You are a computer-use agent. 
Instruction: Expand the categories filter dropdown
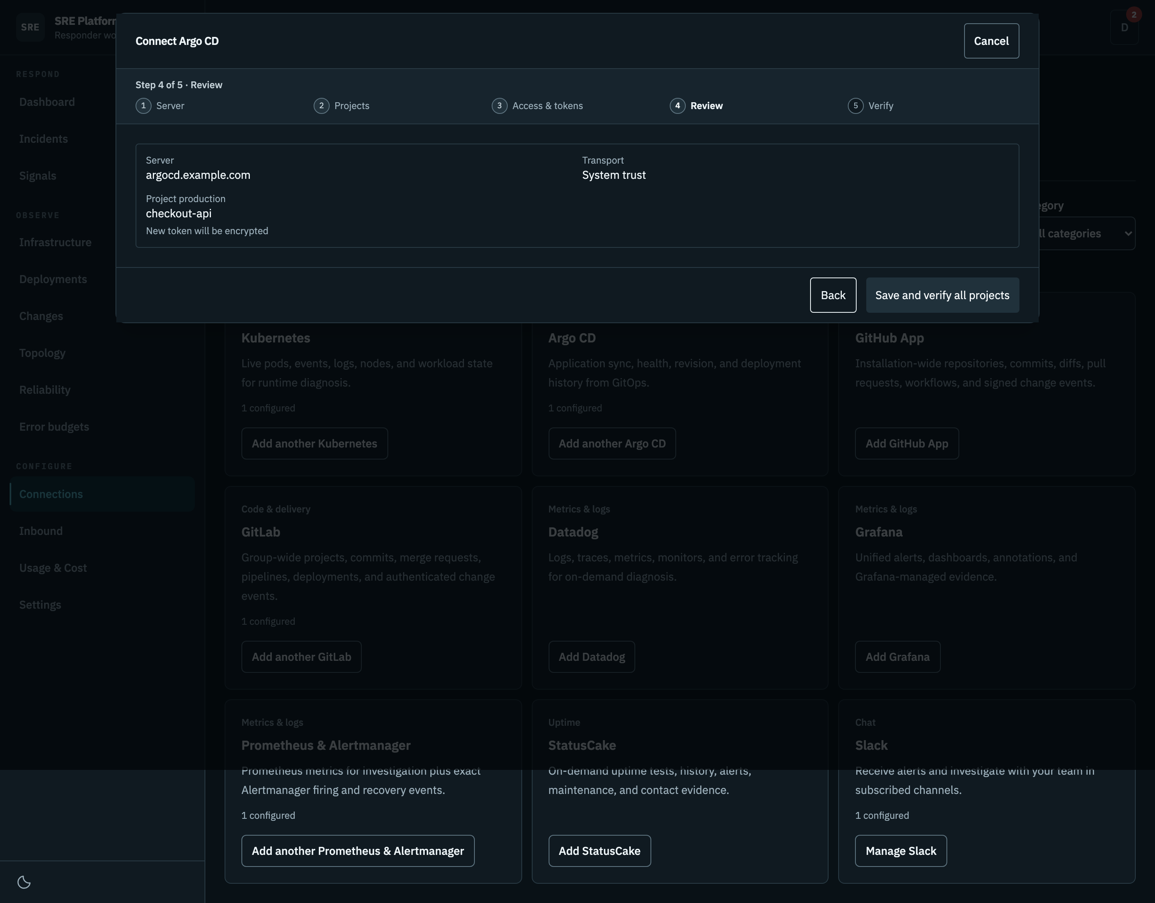coord(1087,234)
